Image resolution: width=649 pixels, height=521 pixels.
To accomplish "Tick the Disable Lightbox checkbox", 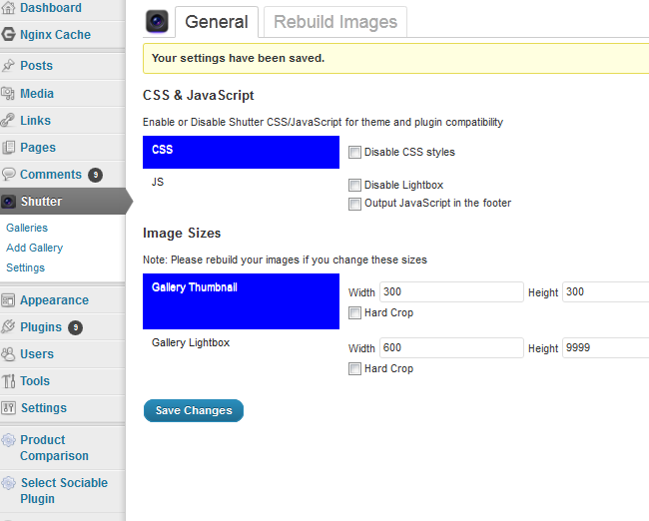I will (354, 185).
